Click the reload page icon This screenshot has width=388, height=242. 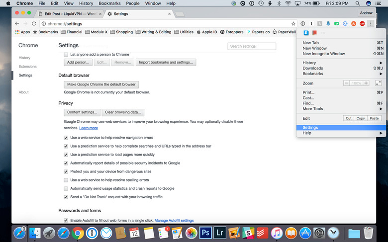(x=34, y=23)
